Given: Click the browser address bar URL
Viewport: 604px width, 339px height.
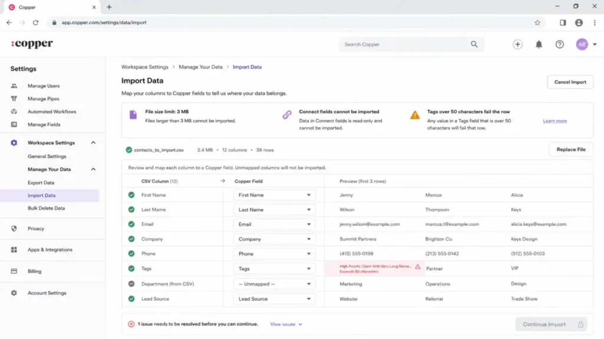Looking at the screenshot, I should (x=104, y=23).
